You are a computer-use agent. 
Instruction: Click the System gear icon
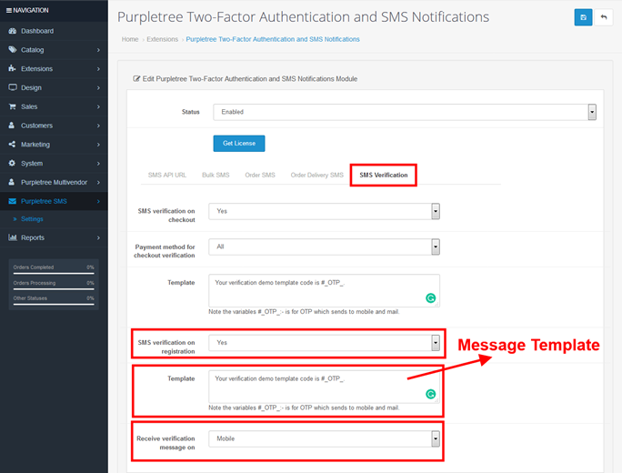tap(12, 163)
